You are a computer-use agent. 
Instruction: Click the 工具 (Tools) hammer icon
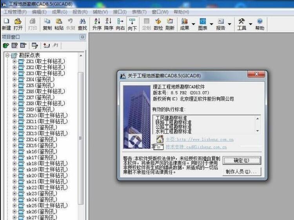coord(241,21)
